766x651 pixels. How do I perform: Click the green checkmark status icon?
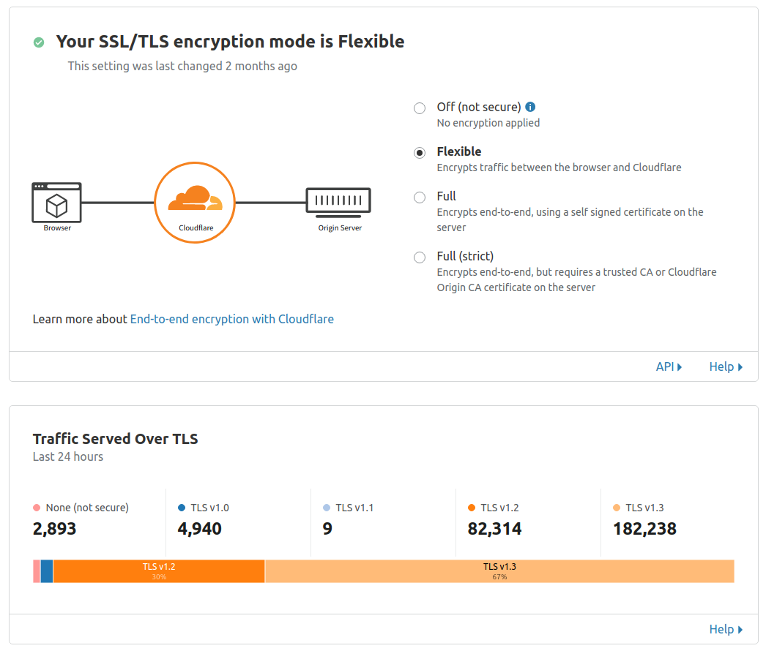click(x=39, y=42)
